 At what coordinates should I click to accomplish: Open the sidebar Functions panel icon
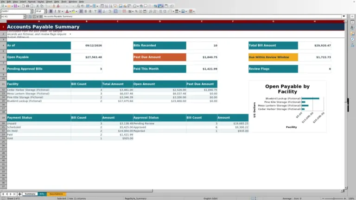tap(352, 45)
